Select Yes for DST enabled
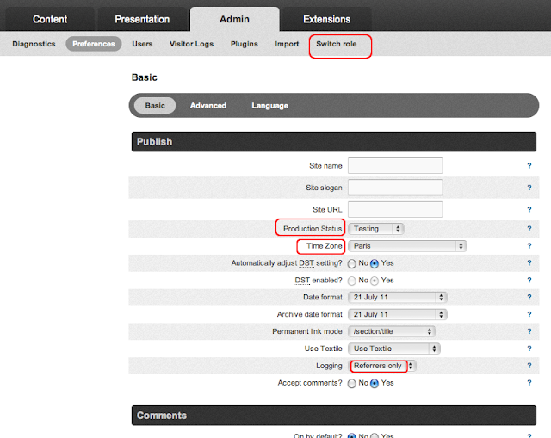Viewport: 551px width, 438px height. 375,281
